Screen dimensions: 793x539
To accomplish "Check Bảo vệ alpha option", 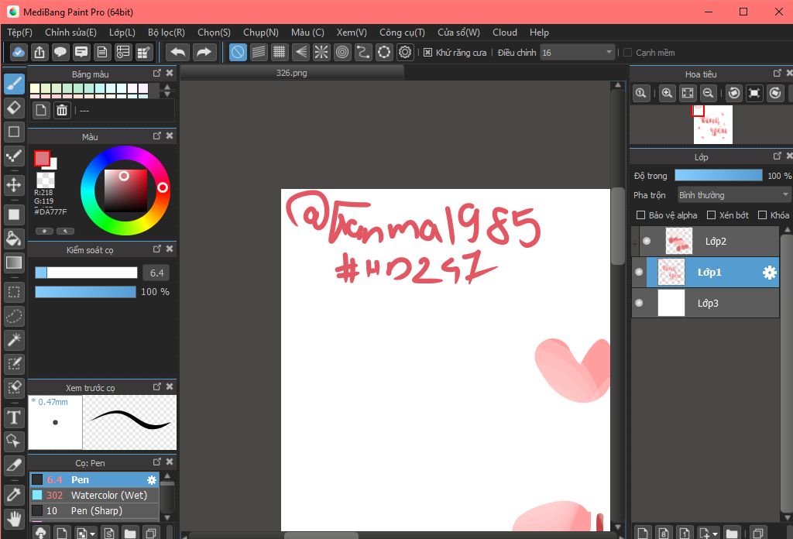I will point(640,215).
